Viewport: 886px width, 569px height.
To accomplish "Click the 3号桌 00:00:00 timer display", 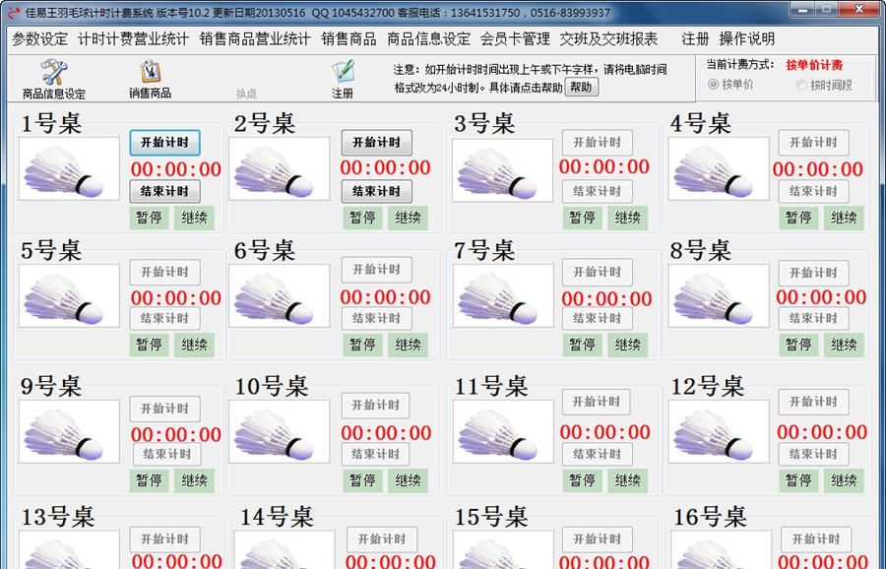I will pyautogui.click(x=604, y=167).
